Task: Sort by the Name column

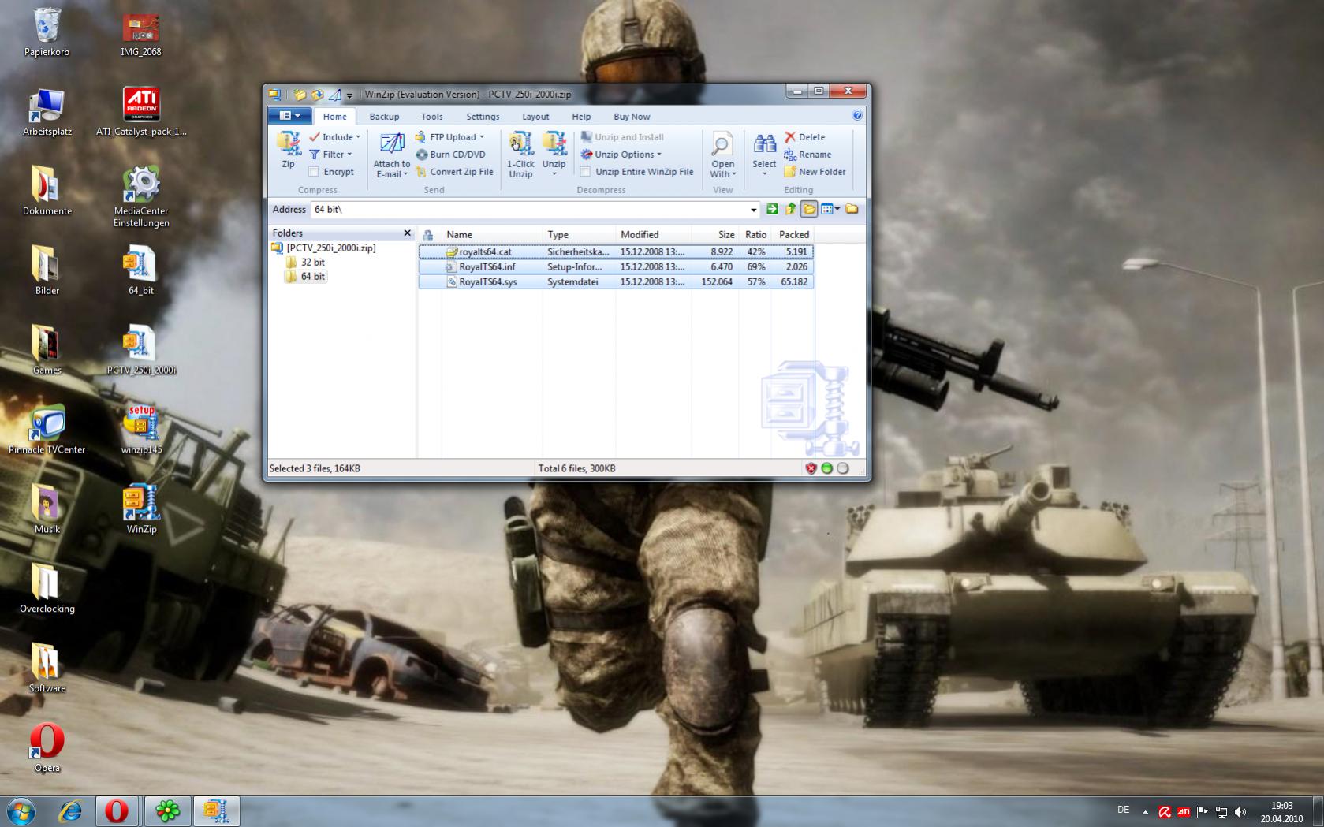Action: (492, 235)
